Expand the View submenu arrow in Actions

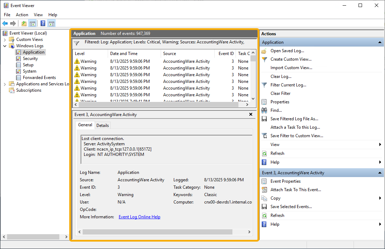(x=380, y=145)
